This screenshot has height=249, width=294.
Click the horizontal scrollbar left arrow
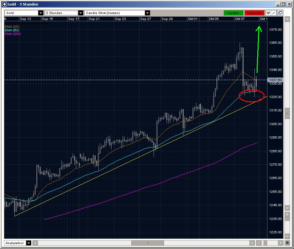point(35,243)
